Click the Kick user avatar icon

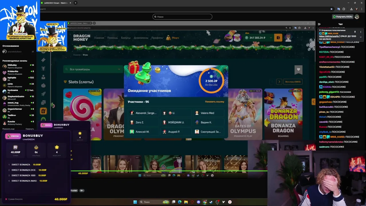point(357,17)
